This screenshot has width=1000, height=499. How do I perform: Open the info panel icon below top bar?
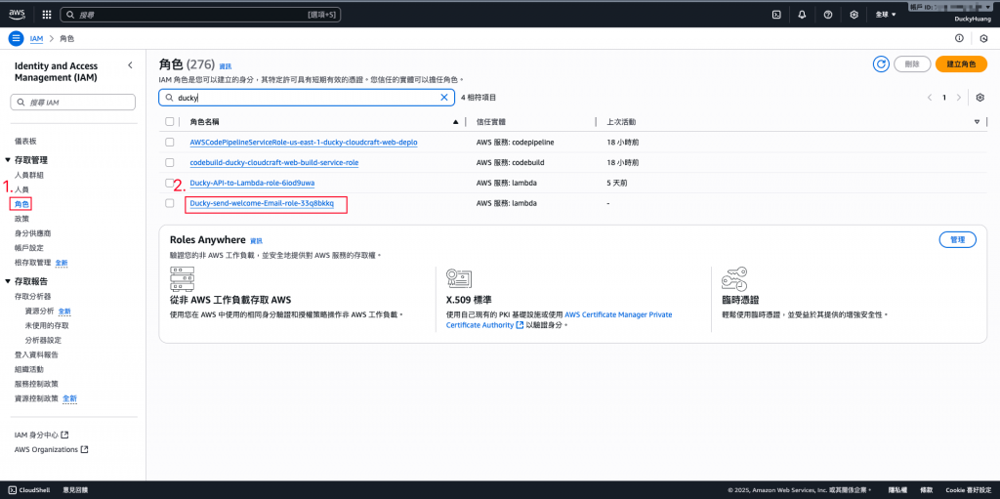tap(959, 38)
